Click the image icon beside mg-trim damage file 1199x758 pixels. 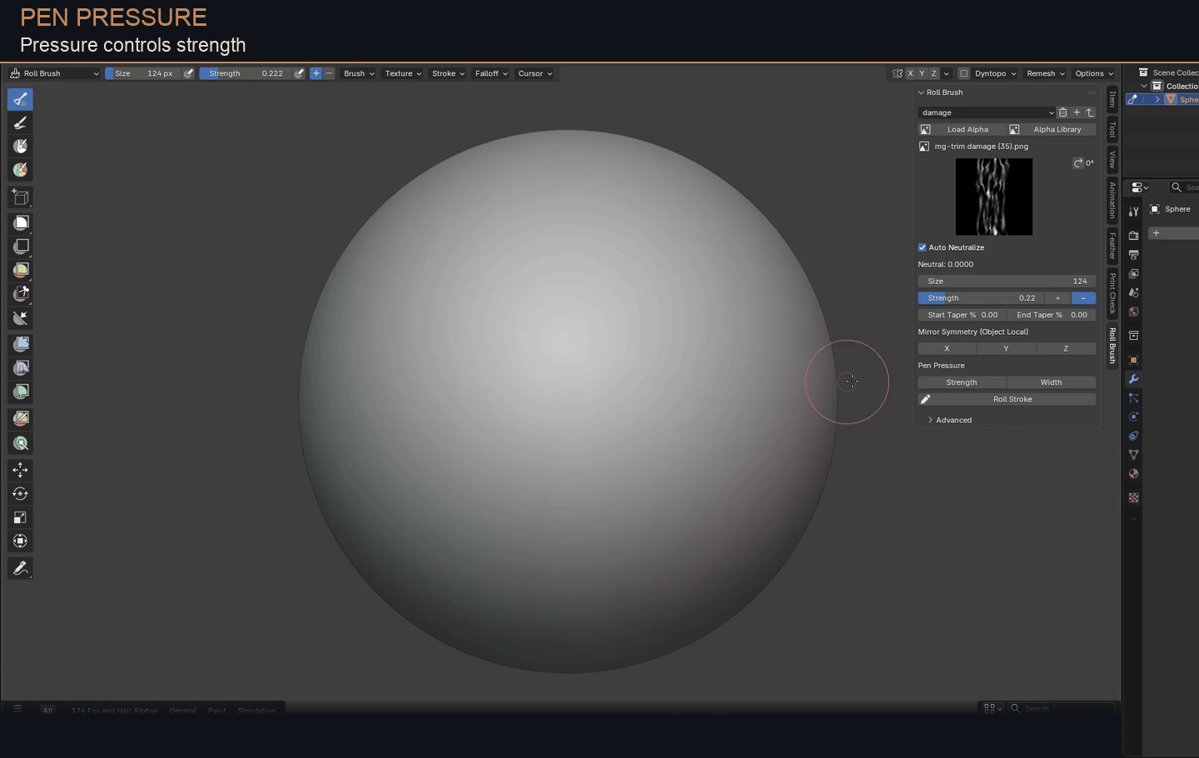point(924,147)
